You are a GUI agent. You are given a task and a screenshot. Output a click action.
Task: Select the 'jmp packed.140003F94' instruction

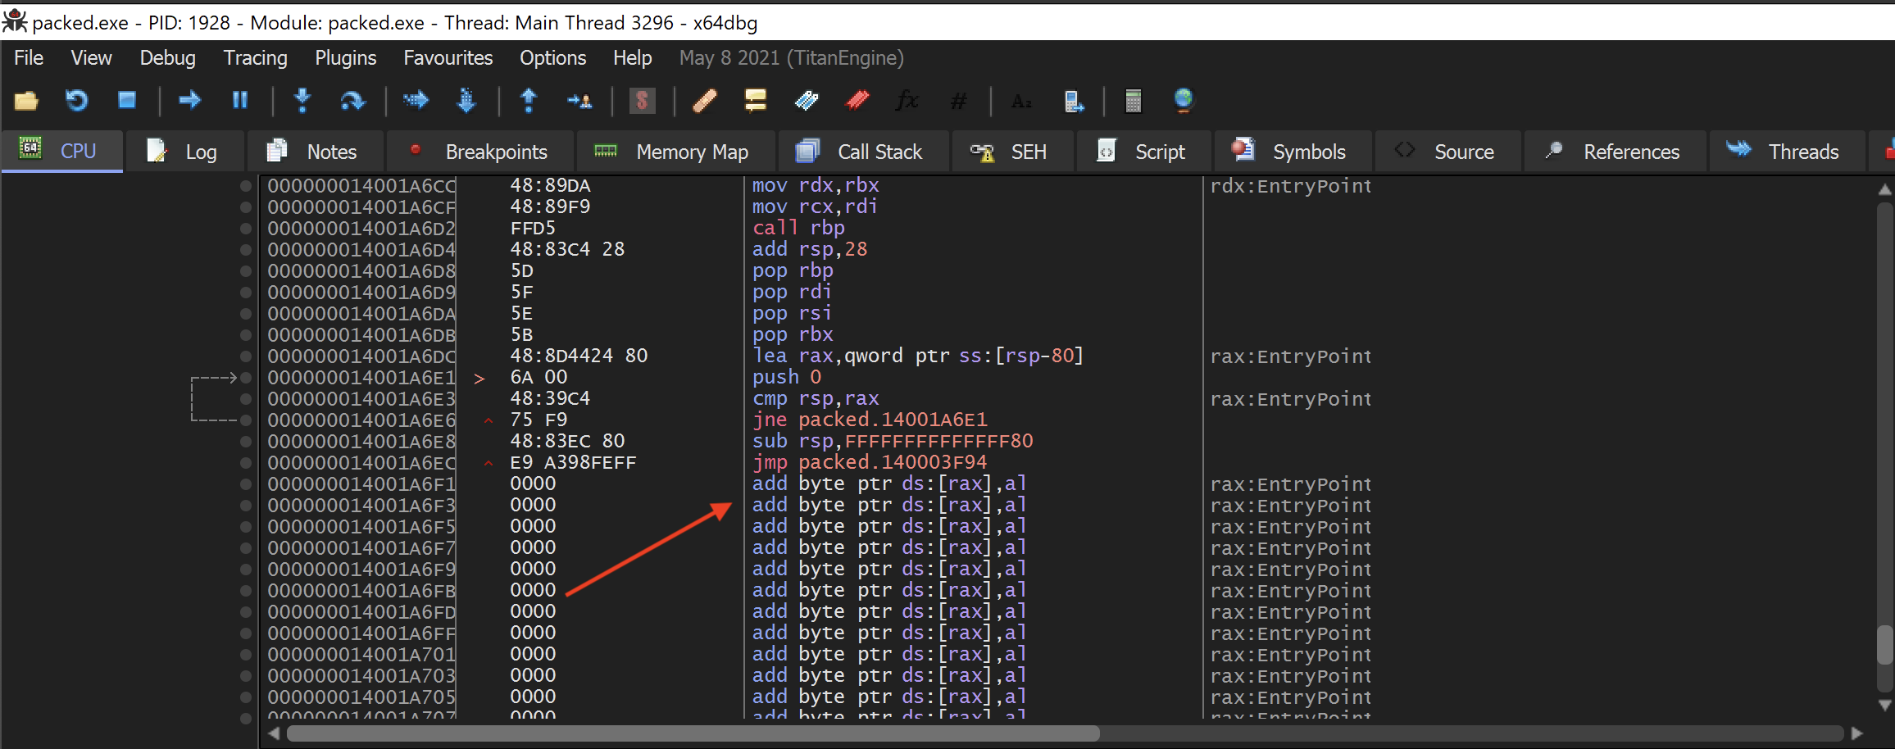pos(870,463)
